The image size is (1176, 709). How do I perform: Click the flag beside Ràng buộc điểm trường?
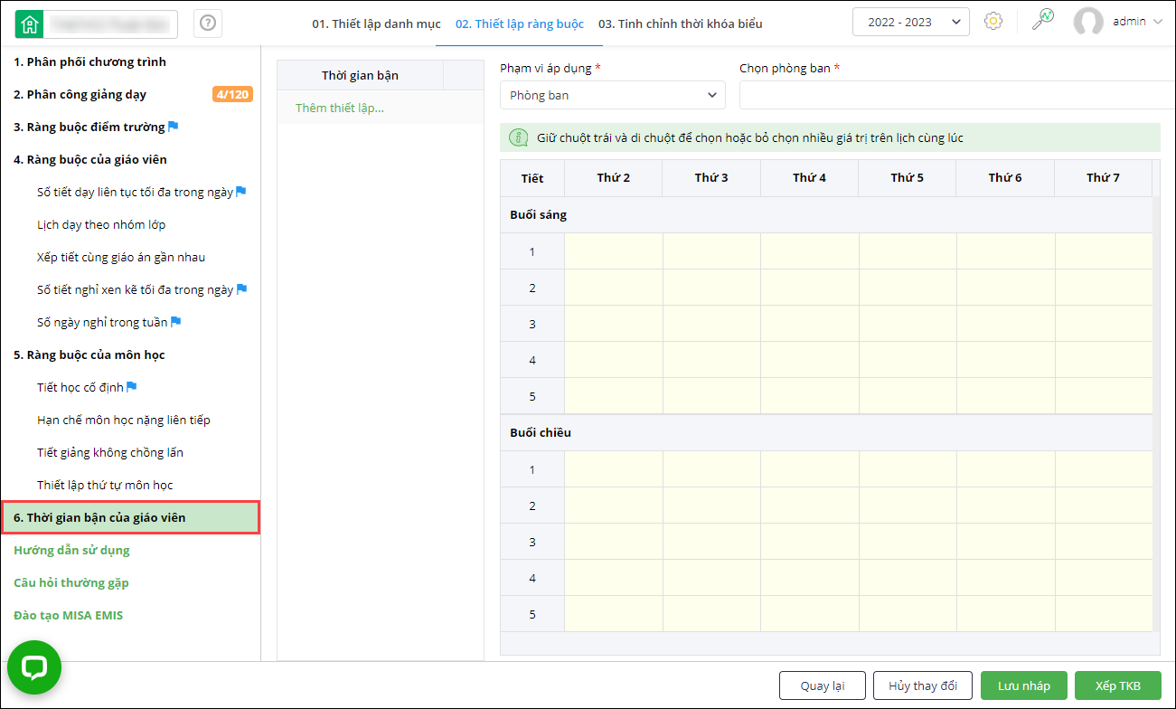[174, 127]
